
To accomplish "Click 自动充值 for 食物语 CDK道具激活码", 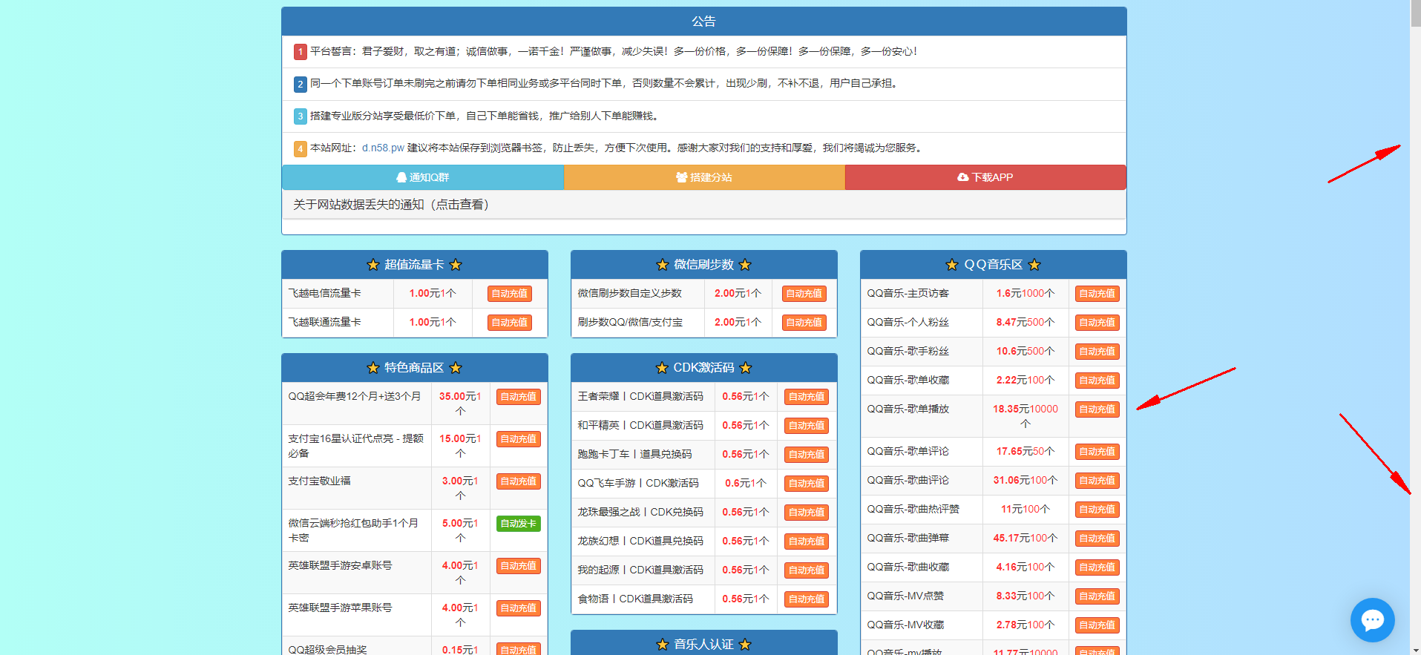I will pyautogui.click(x=807, y=599).
